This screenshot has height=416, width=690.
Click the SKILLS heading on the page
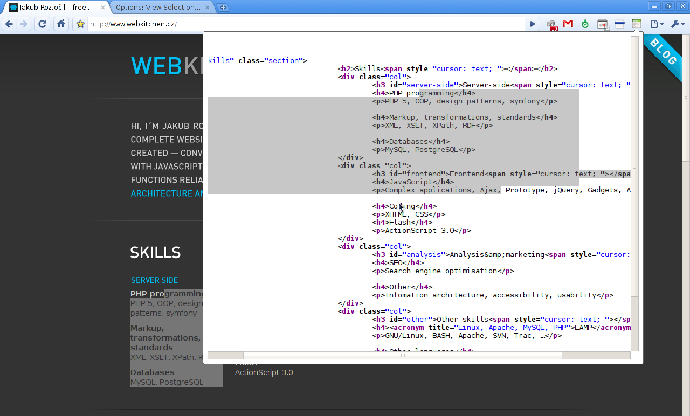[155, 253]
